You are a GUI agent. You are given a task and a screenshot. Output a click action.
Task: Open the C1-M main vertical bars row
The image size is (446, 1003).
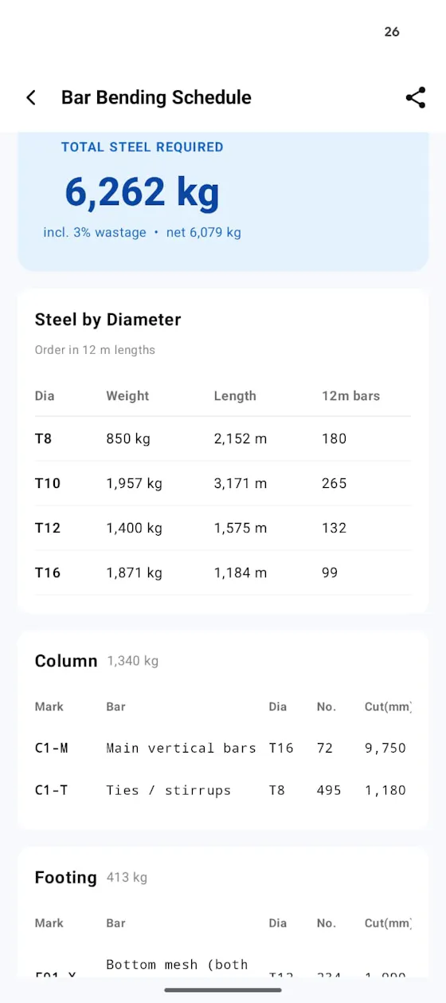(223, 748)
